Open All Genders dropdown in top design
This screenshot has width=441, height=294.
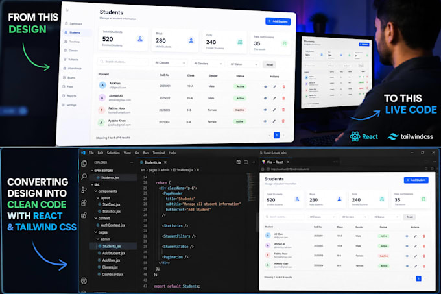click(208, 64)
